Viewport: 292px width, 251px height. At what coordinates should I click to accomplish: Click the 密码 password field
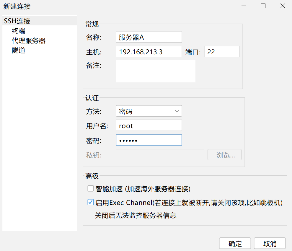[x=149, y=141]
